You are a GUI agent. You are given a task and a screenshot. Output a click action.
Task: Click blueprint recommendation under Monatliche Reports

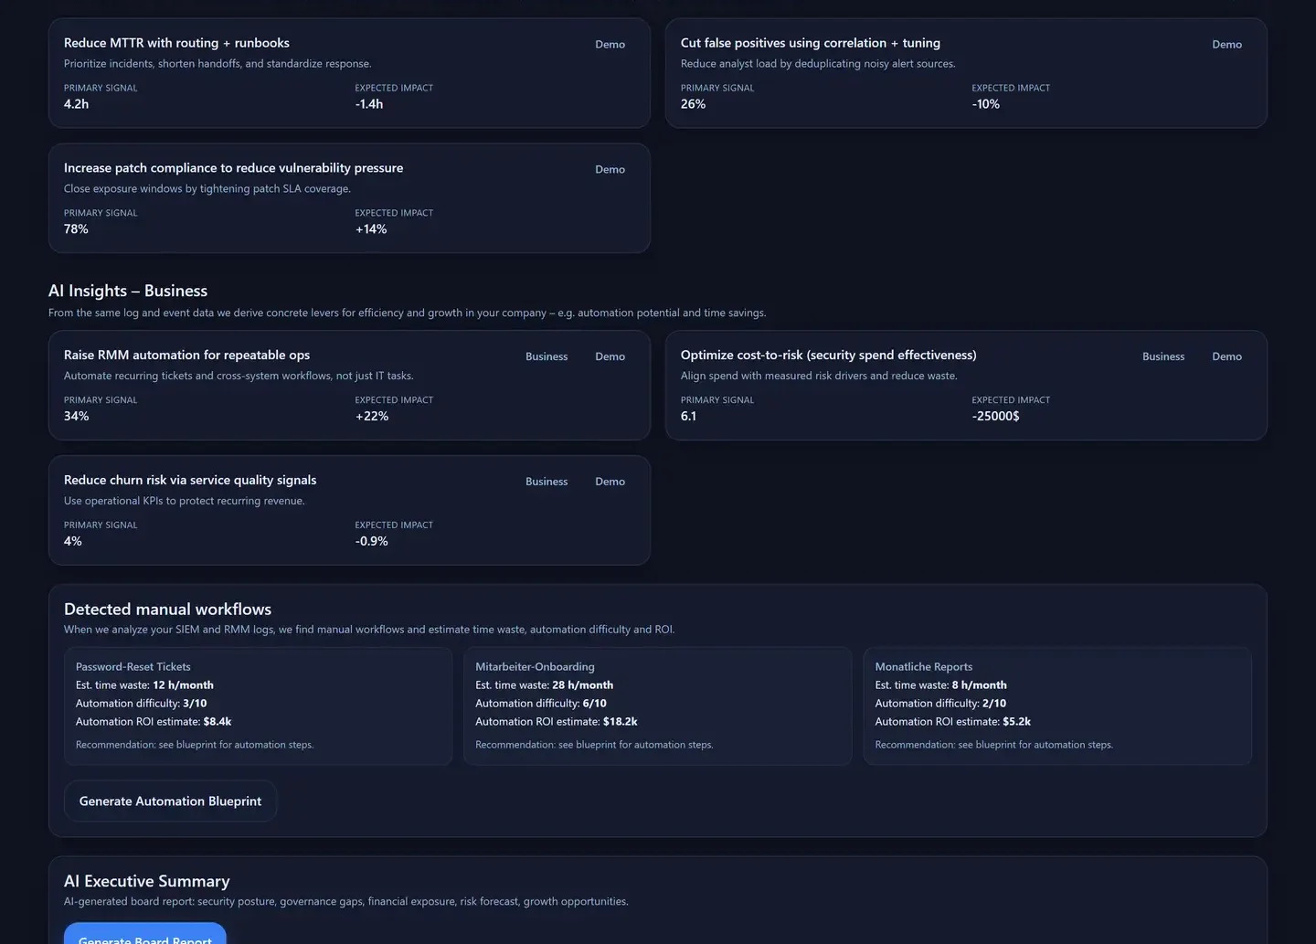(994, 745)
